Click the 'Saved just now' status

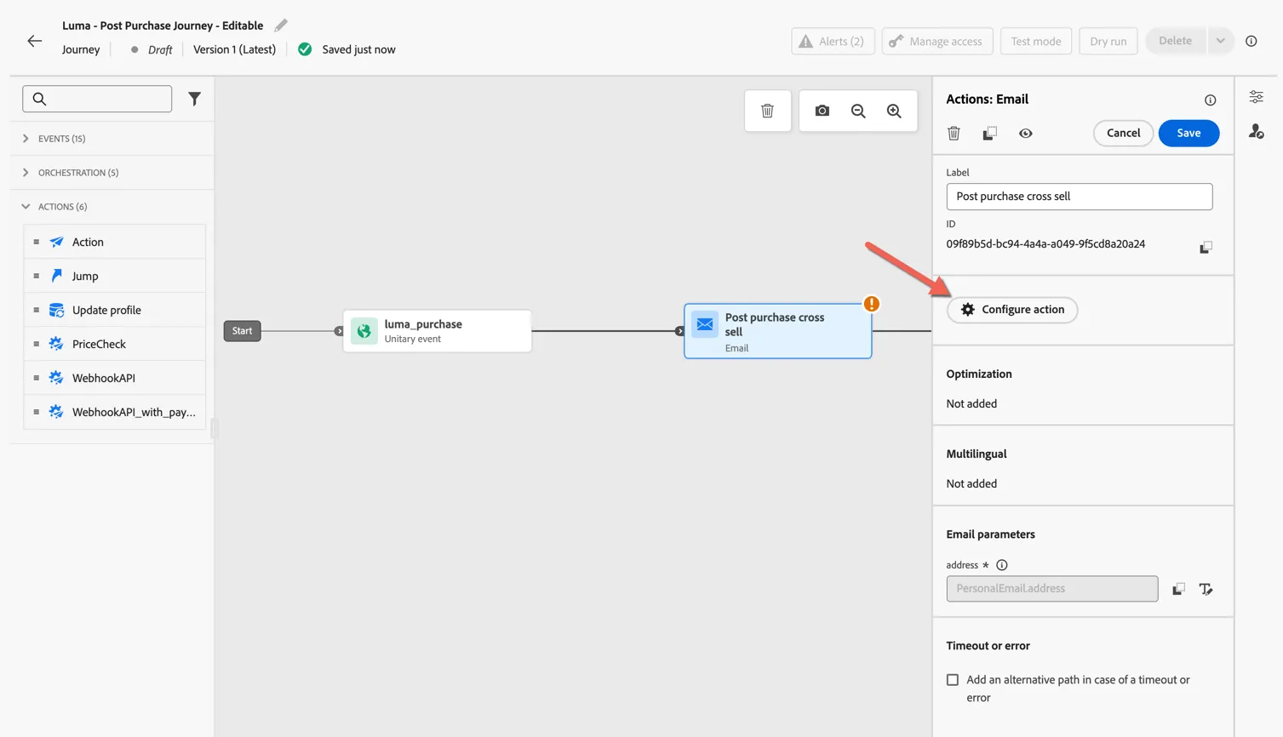[x=358, y=49]
